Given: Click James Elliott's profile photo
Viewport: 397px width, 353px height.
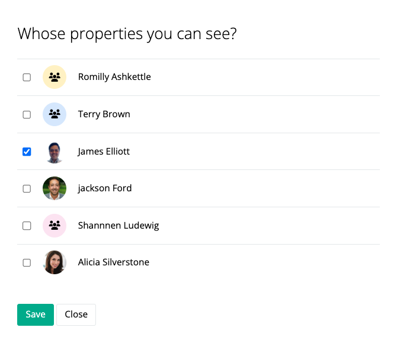Looking at the screenshot, I should [55, 152].
